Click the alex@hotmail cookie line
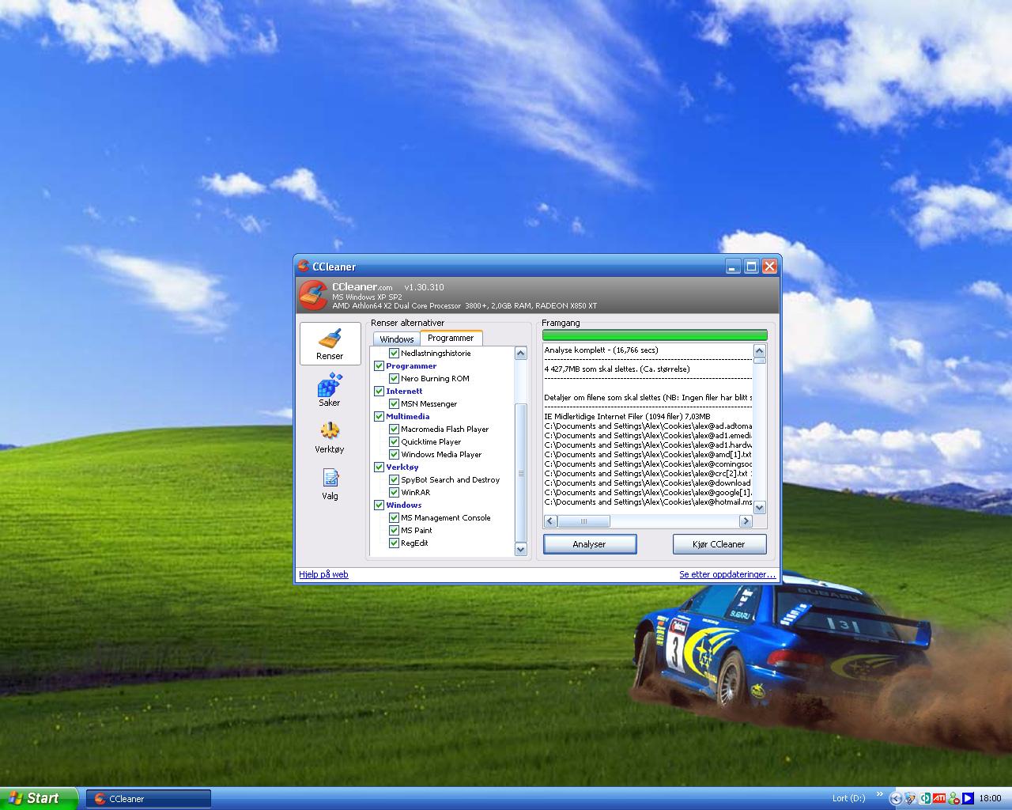The image size is (1012, 810). click(648, 502)
